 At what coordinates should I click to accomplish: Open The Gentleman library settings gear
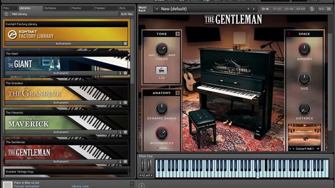(x=125, y=161)
